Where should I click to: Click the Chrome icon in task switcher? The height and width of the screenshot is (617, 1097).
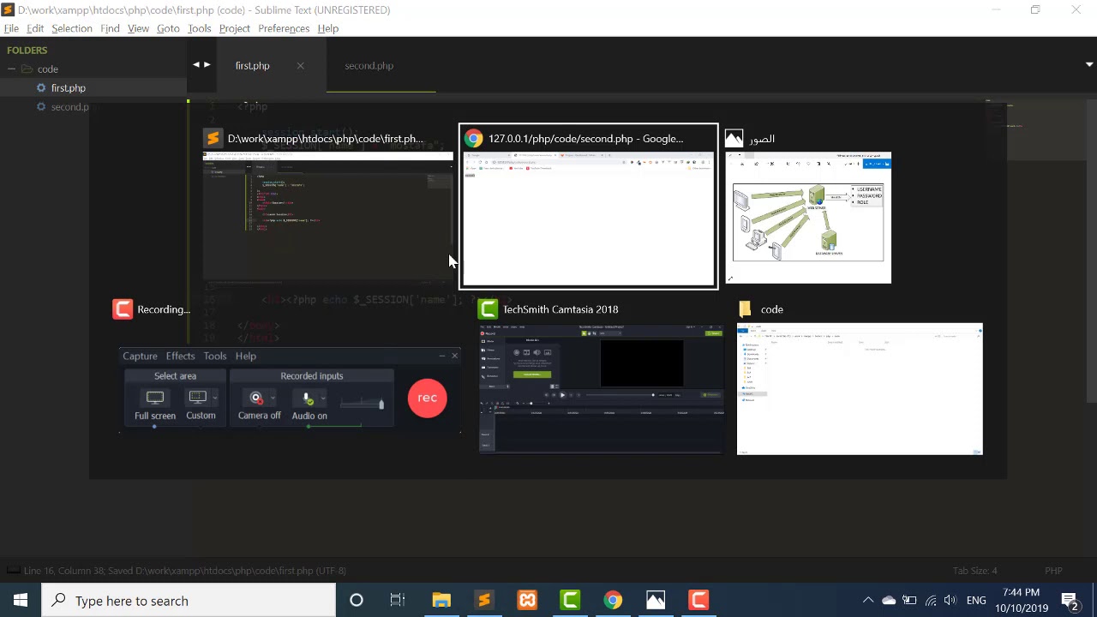pyautogui.click(x=473, y=139)
